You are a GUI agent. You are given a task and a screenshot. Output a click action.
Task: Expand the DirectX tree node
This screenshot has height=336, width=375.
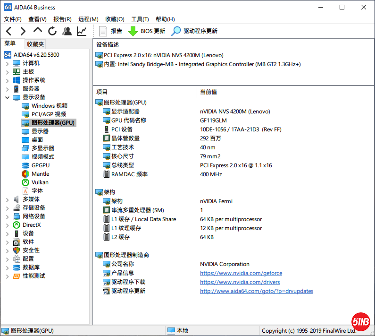pos(7,225)
